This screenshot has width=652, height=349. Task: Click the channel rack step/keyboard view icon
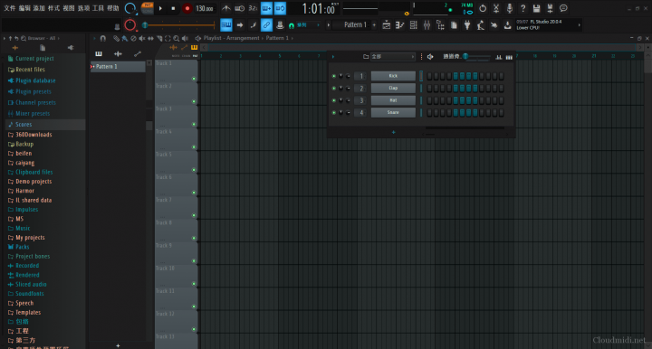point(509,57)
